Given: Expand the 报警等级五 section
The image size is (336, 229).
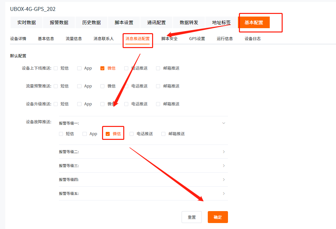Looking at the screenshot, I should tap(224, 194).
